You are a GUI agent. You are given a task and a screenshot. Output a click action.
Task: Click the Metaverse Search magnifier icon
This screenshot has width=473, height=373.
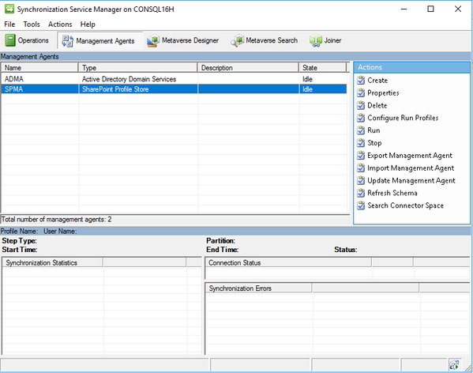pyautogui.click(x=237, y=40)
